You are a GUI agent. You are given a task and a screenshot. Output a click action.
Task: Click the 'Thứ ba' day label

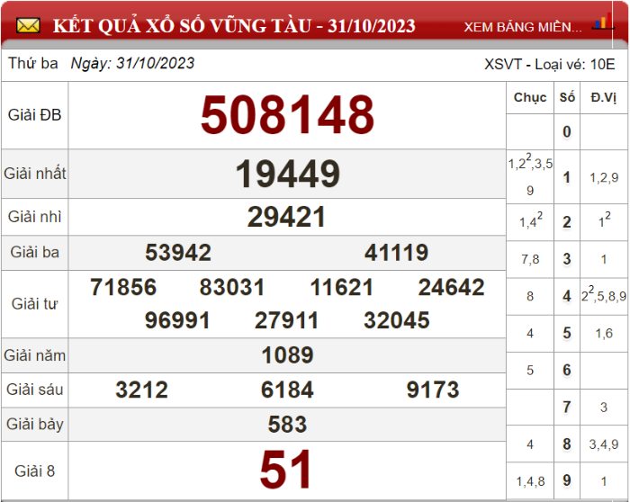coord(33,64)
